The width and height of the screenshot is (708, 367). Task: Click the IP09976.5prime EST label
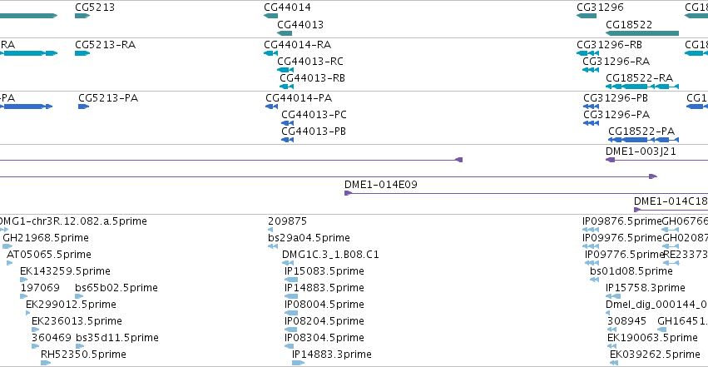pyautogui.click(x=621, y=238)
